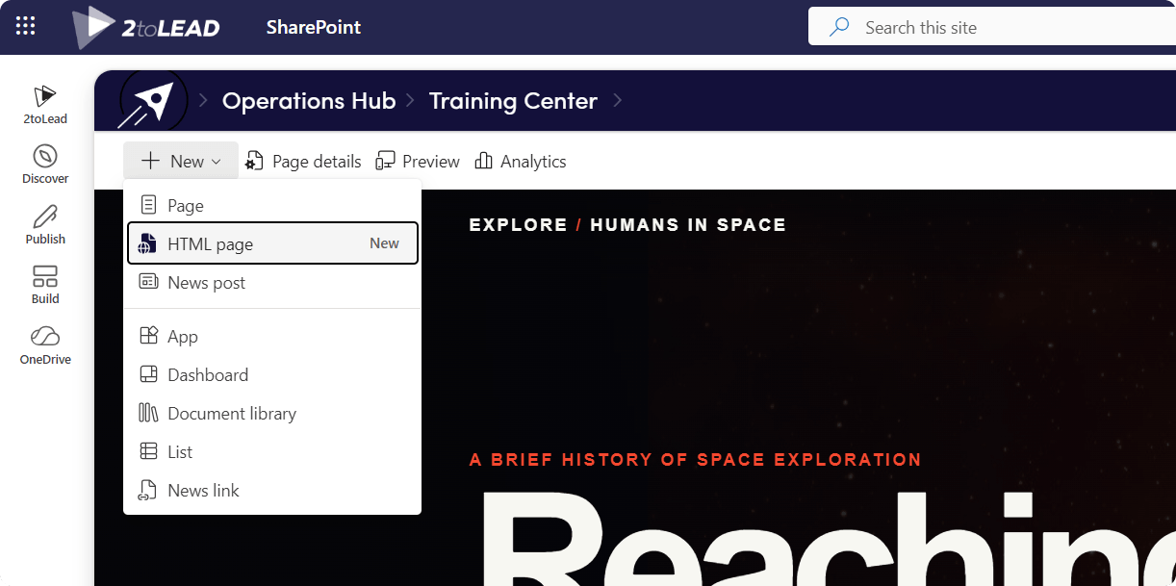This screenshot has height=586, width=1176.
Task: Click the New badge beside HTML page
Action: [384, 243]
